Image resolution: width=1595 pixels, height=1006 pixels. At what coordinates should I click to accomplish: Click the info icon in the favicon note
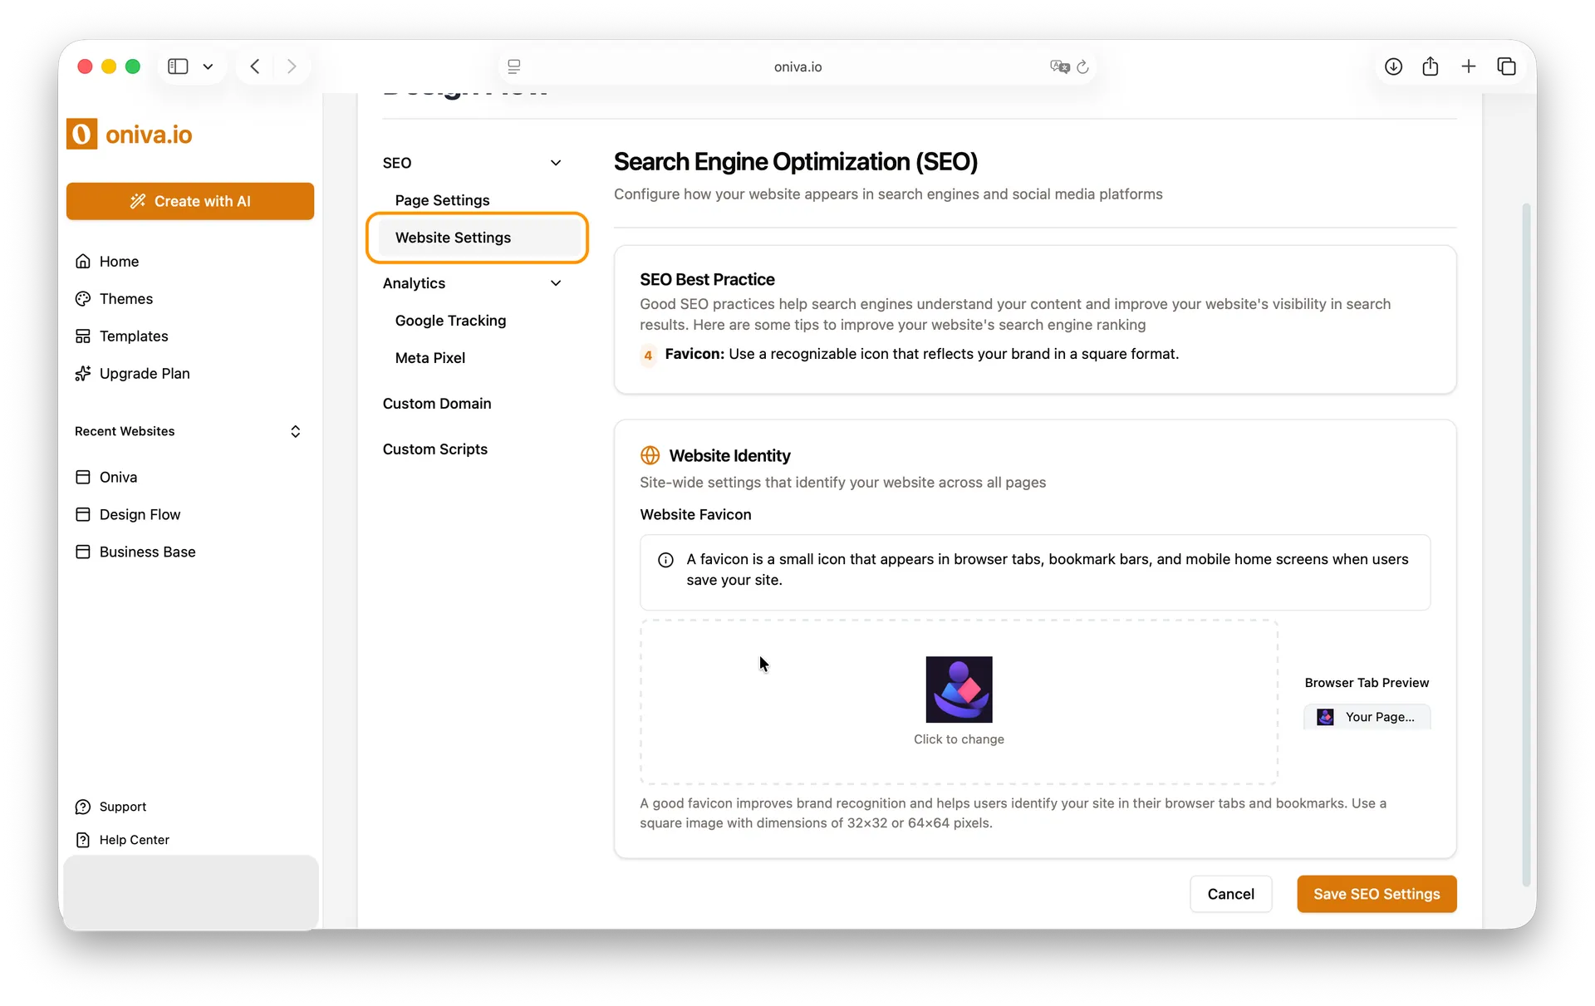coord(665,560)
